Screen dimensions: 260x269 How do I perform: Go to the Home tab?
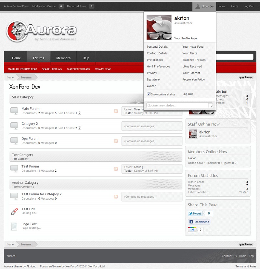tap(16, 58)
